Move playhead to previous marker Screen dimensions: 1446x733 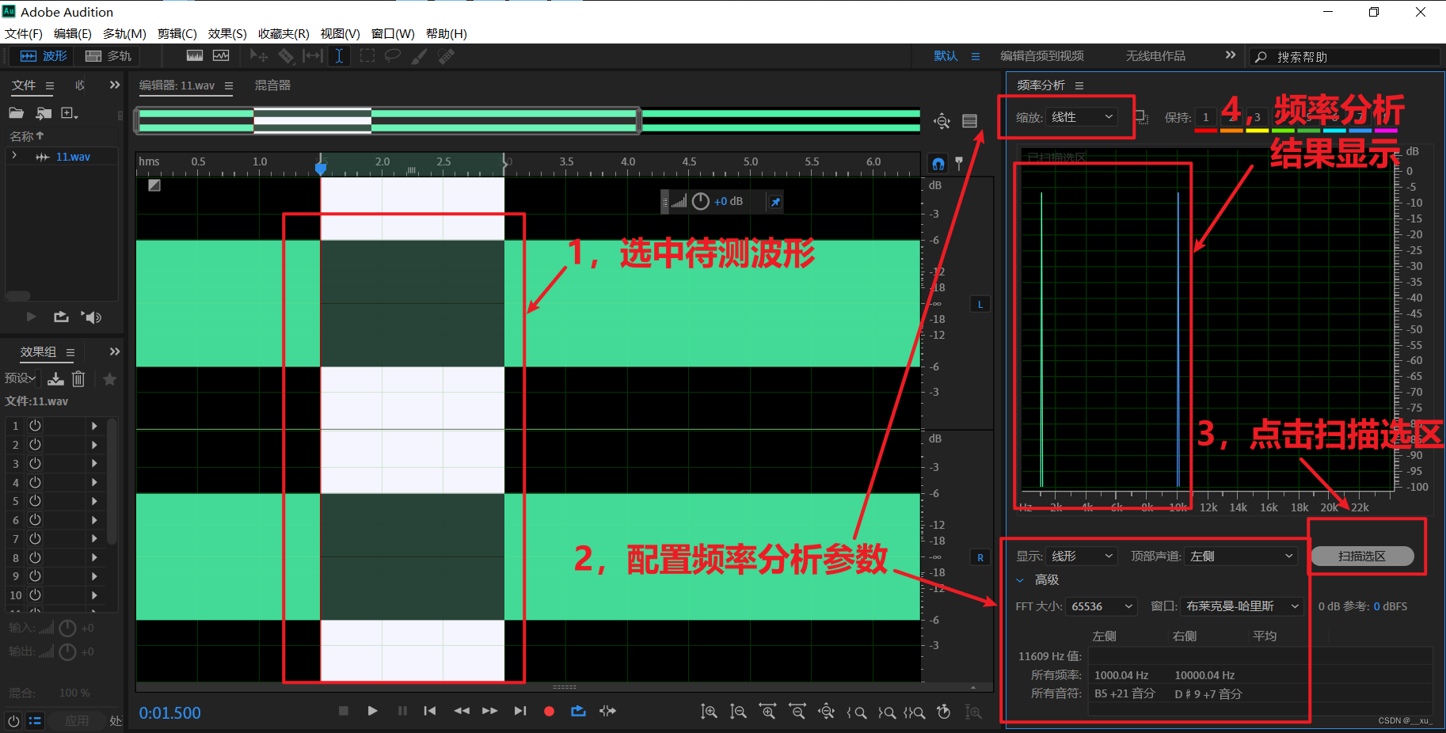(430, 711)
